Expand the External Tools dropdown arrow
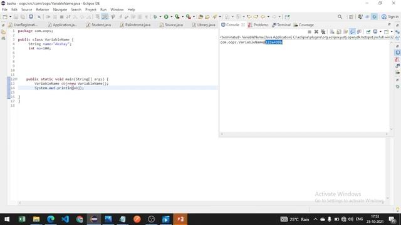 [194, 17]
